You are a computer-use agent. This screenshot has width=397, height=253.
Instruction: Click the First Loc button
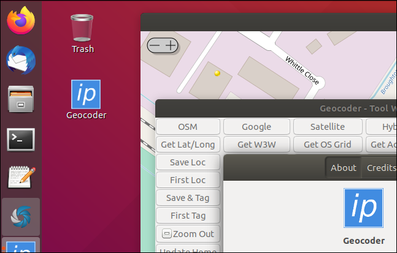(188, 180)
